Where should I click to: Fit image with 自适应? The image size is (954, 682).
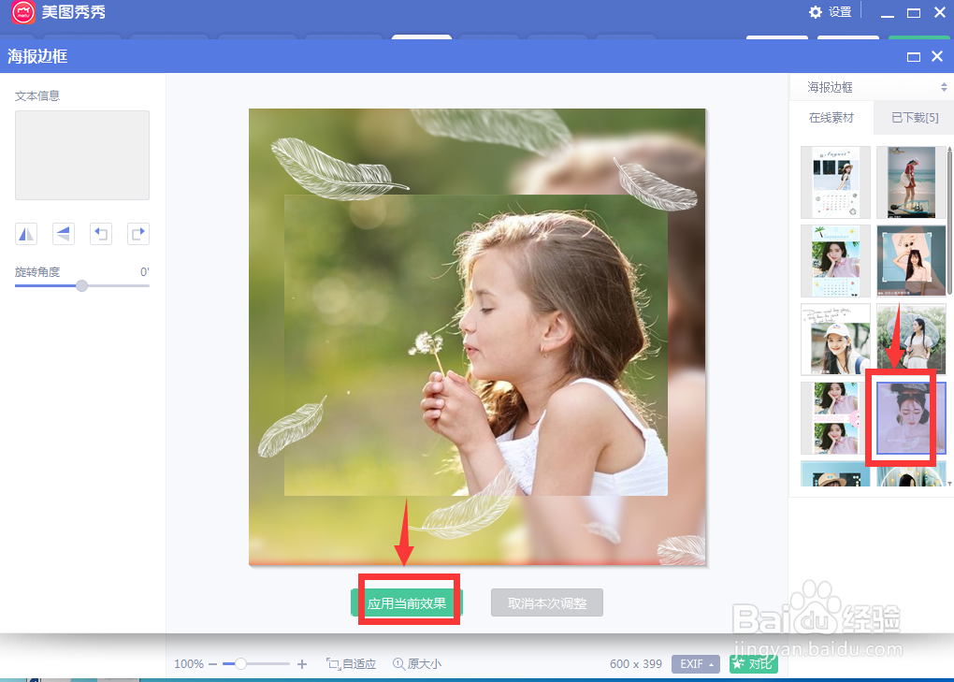click(351, 664)
